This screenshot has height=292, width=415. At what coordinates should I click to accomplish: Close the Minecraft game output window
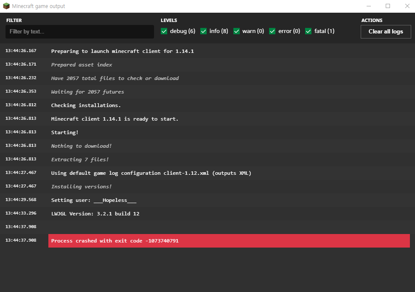(407, 6)
